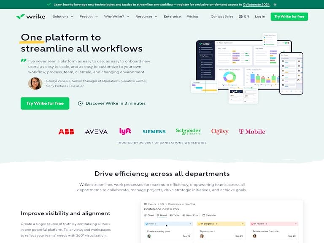
Task: Open the Enterprise menu item
Action: coord(172,16)
